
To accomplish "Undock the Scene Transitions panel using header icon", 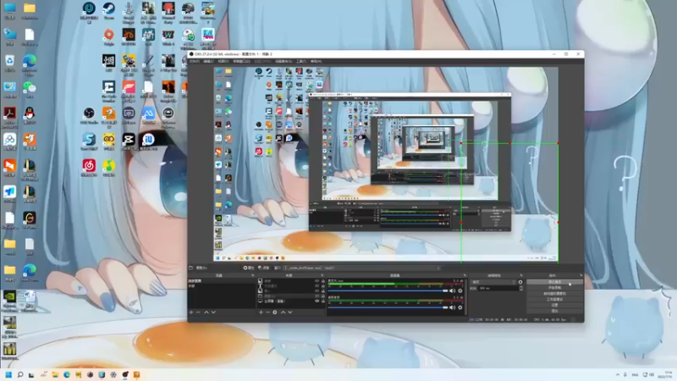I will tap(521, 275).
